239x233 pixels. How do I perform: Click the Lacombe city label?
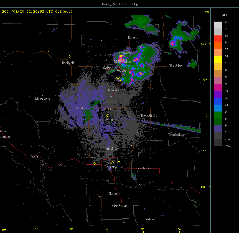[125, 53]
